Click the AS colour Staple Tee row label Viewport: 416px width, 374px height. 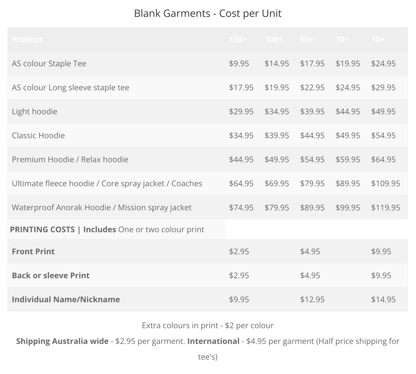[49, 64]
